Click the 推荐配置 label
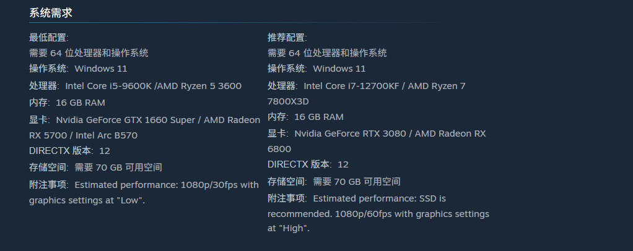Image resolution: width=633 pixels, height=251 pixels. (287, 38)
